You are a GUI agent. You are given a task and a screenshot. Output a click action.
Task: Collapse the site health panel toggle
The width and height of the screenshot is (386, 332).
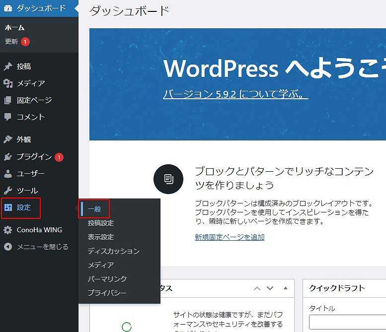pos(286,288)
